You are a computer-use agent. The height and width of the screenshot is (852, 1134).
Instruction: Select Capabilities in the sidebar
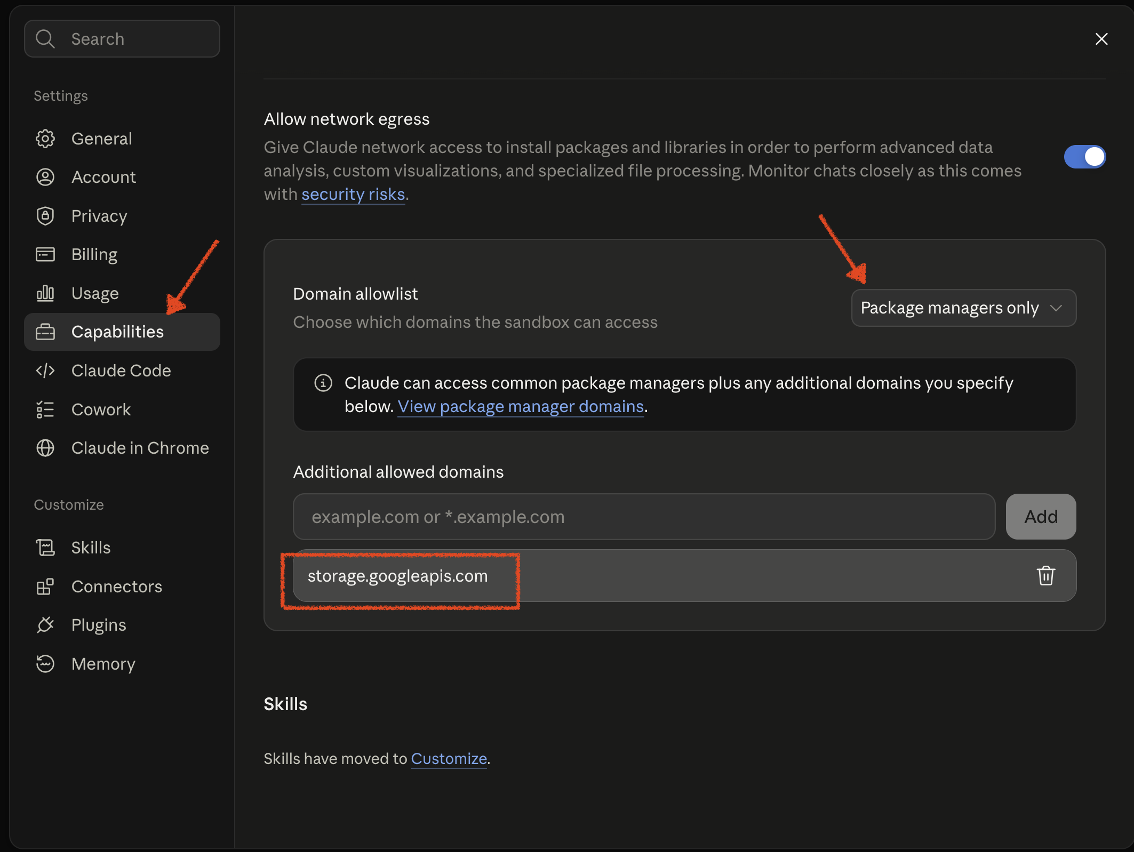122,332
